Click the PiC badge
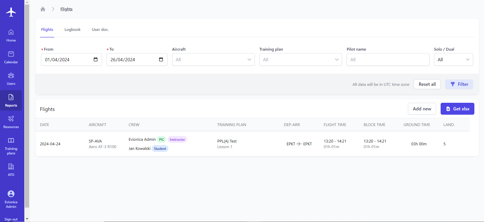The image size is (484, 222). point(162,139)
